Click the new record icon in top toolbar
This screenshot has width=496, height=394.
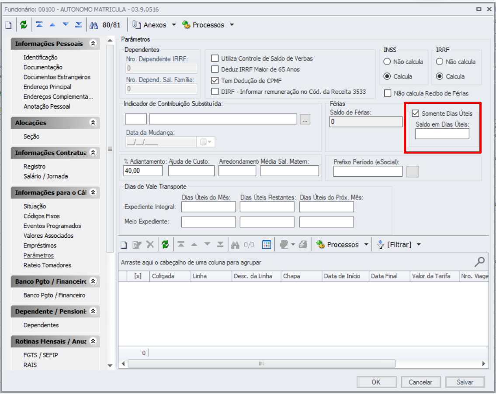9,25
